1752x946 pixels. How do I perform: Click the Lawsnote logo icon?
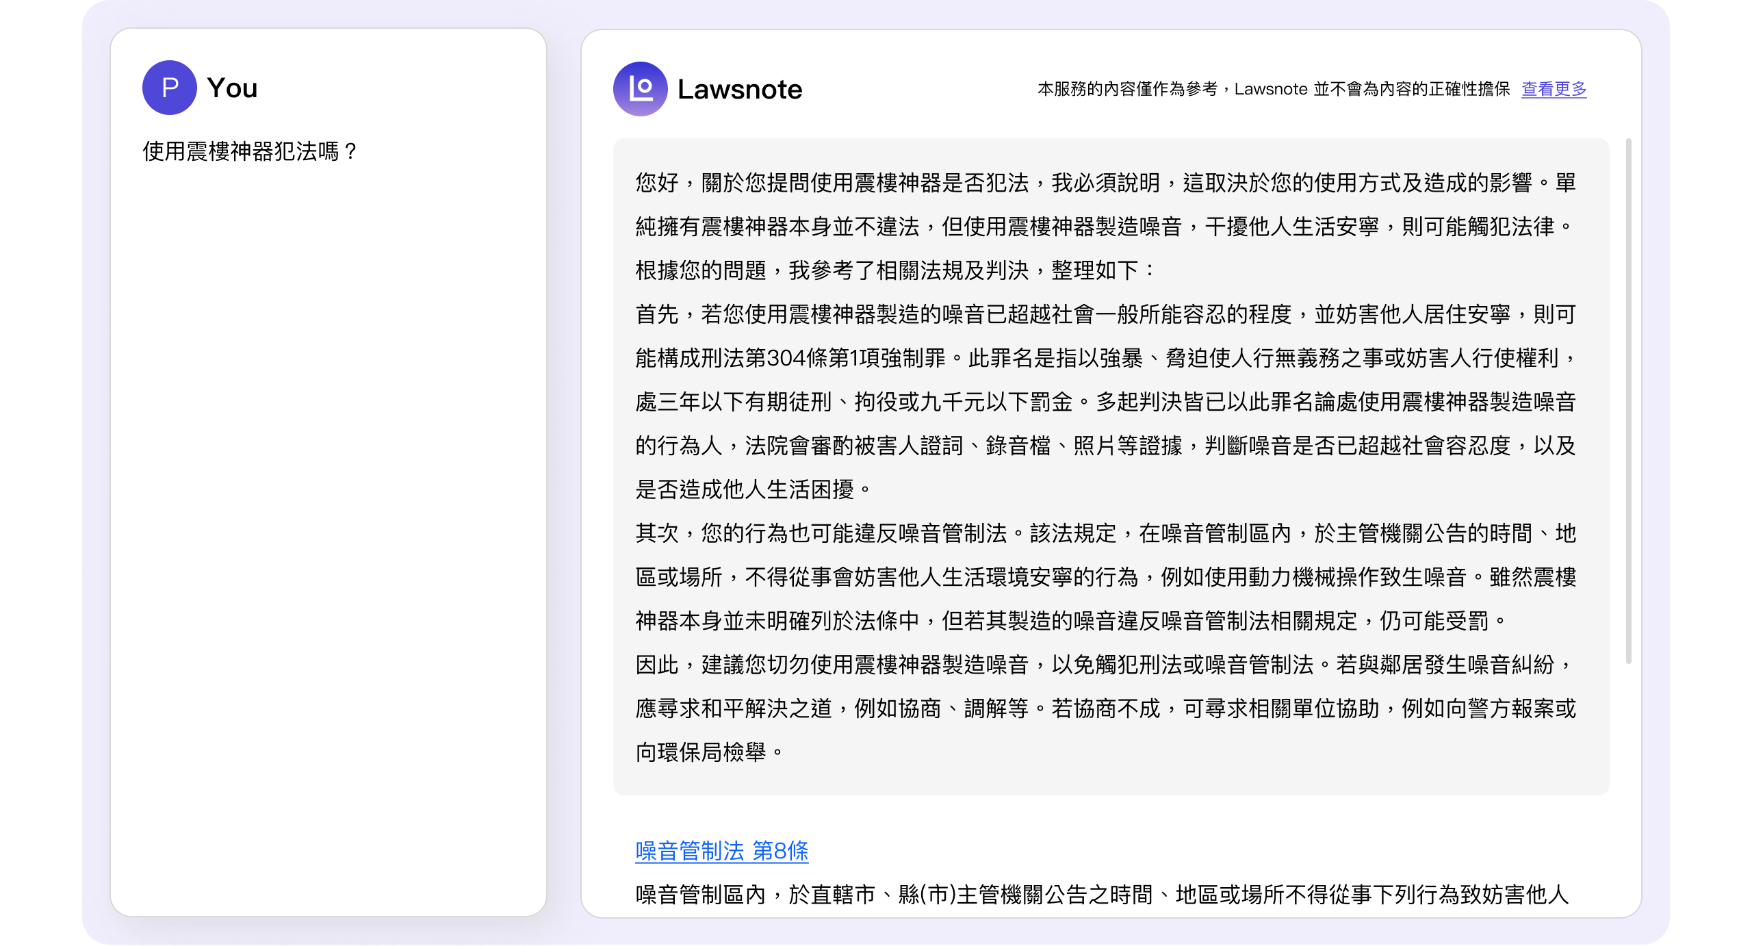pos(640,89)
